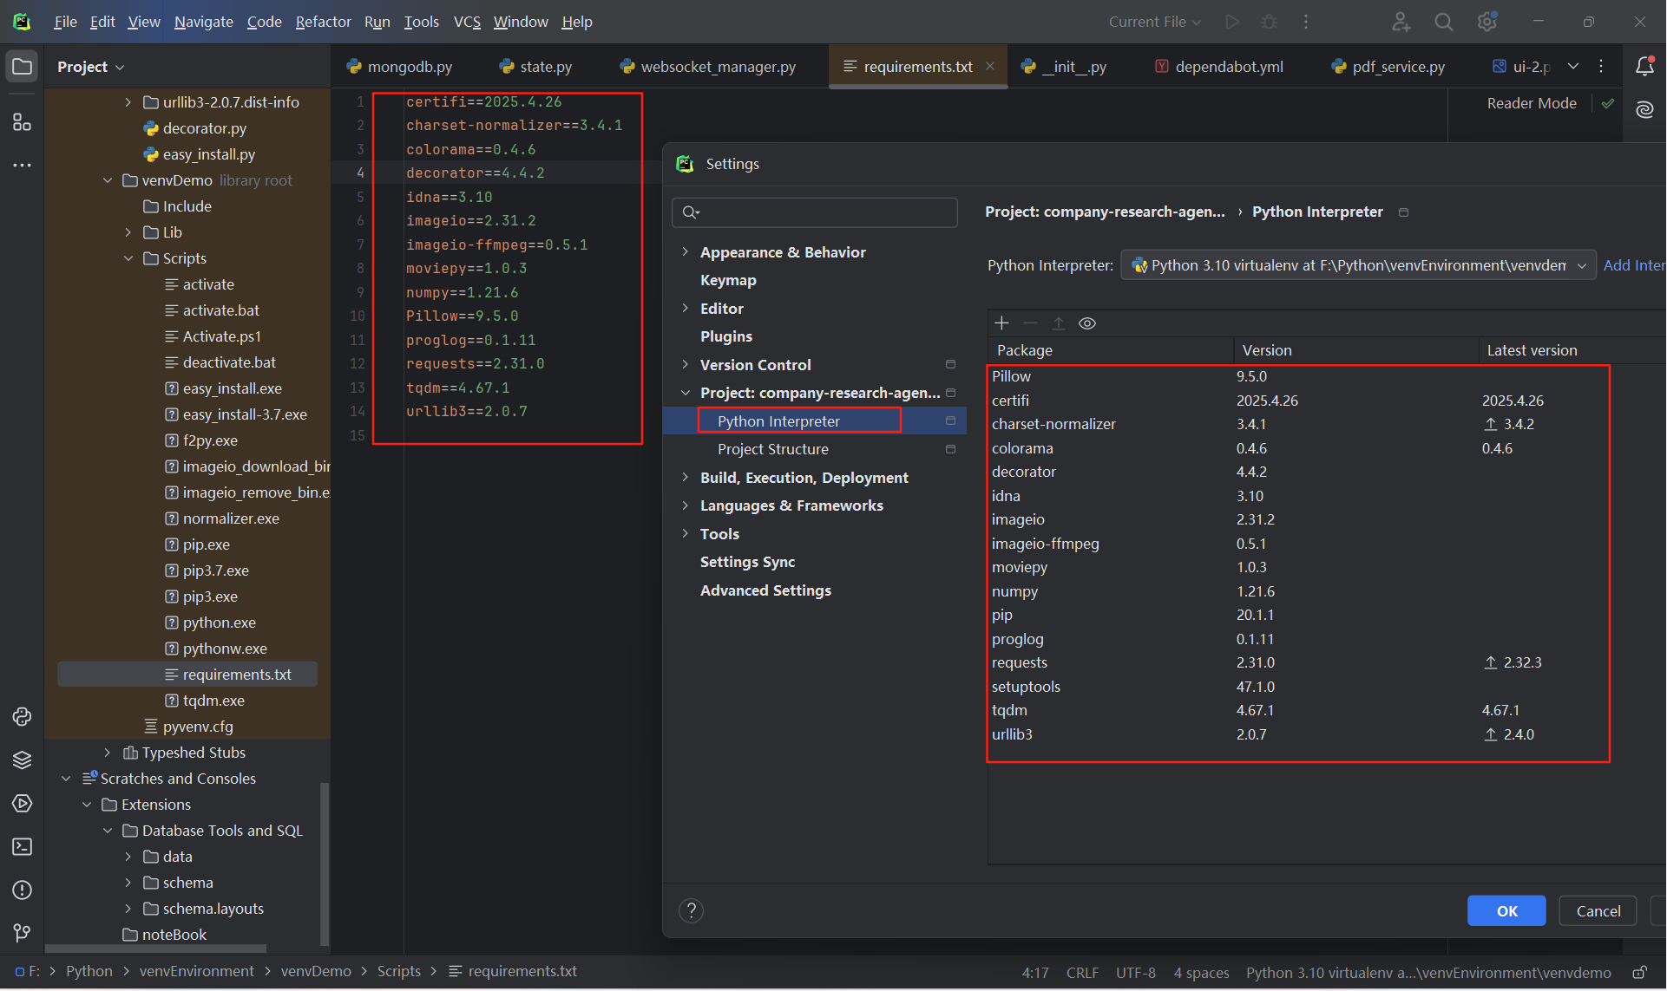Click the Notifications bell icon
Image resolution: width=1667 pixels, height=991 pixels.
(1644, 67)
